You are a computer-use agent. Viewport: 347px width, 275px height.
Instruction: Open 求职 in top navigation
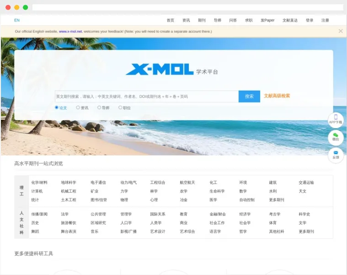[249, 21]
